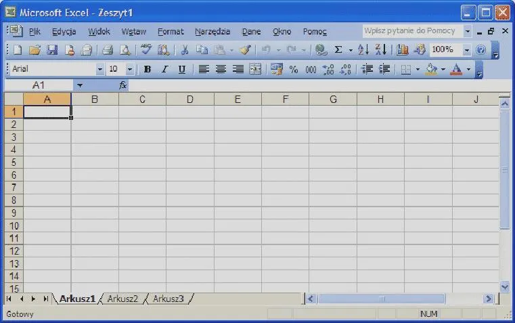Open the Dane menu
The height and width of the screenshot is (323, 515).
[x=251, y=32]
